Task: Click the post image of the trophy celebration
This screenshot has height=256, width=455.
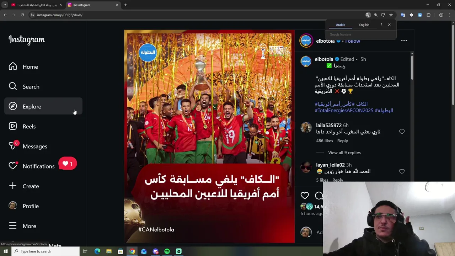Action: (209, 137)
